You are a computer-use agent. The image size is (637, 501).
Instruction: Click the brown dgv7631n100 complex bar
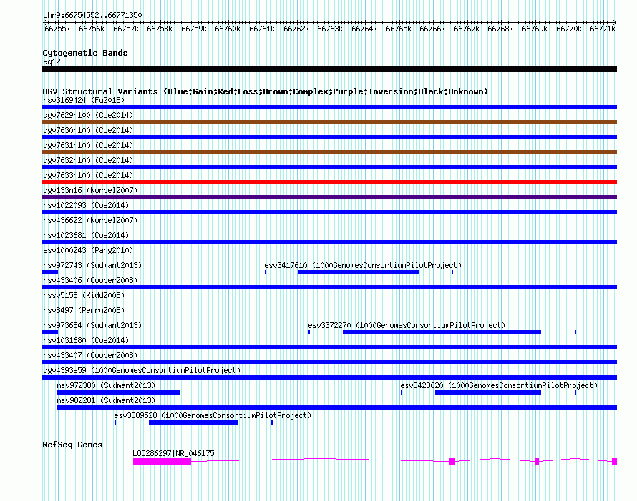329,152
